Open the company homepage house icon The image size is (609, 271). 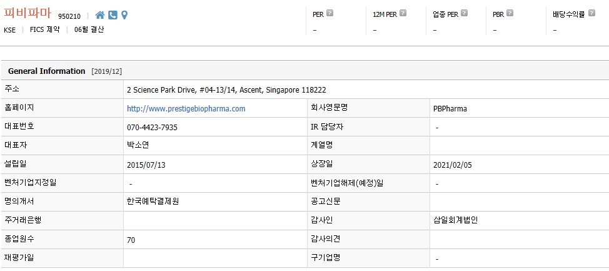click(x=100, y=15)
